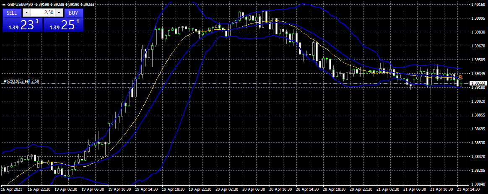Screen dimensions: 488x194
Task: Click time axis label 20 Apr 22:30
Action: 361,189
